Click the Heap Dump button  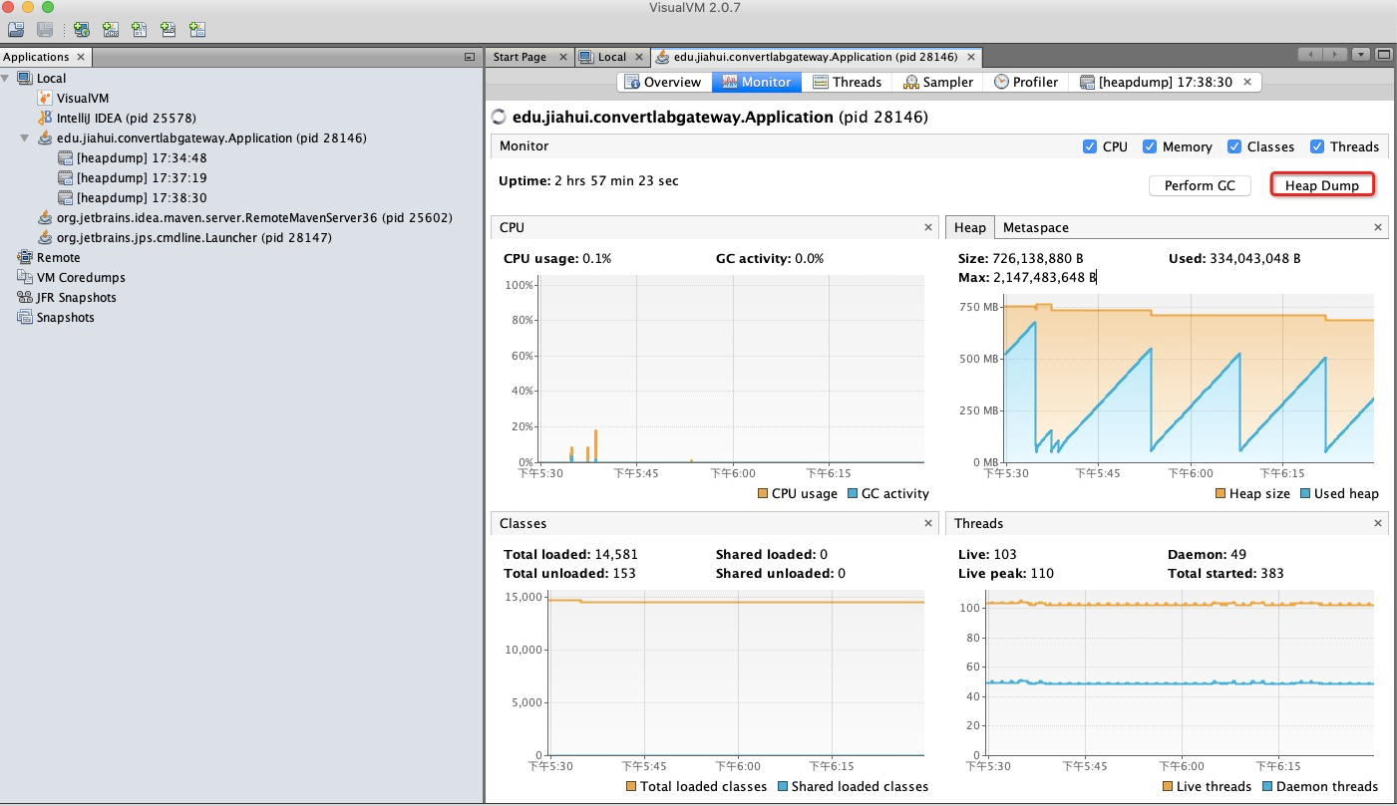[x=1322, y=185]
